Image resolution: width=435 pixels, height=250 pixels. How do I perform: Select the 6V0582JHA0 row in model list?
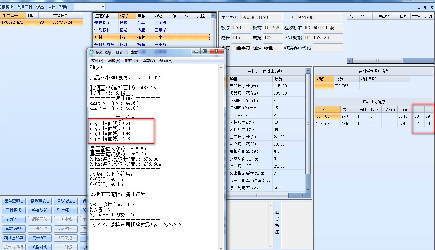41,23
